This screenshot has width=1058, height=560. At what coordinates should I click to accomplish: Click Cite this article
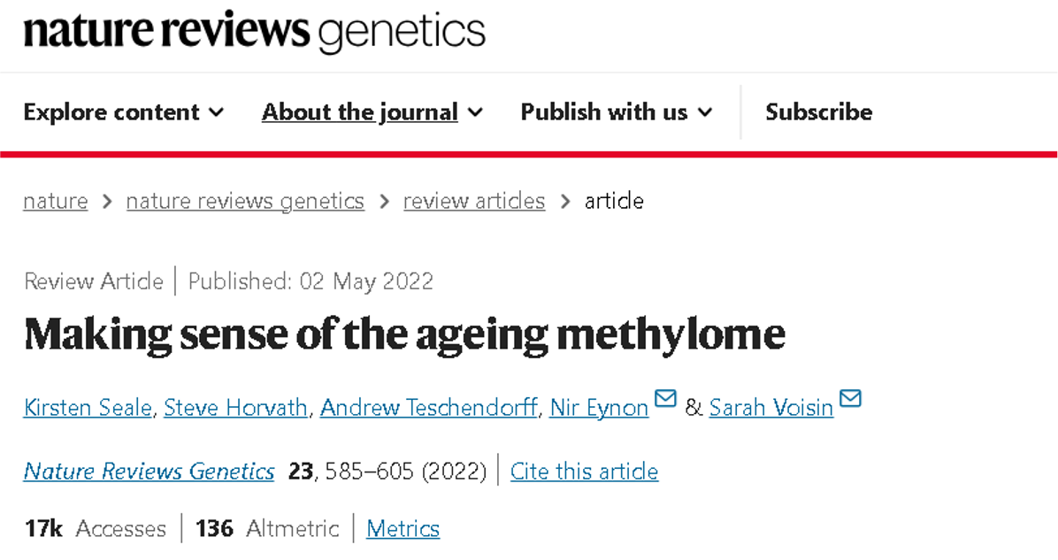(584, 472)
